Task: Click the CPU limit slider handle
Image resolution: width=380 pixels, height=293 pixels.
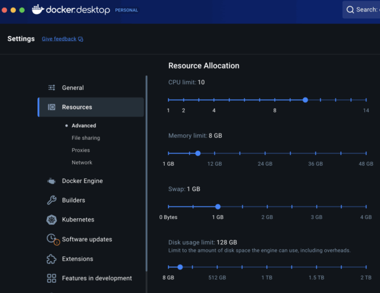Action: 305,100
